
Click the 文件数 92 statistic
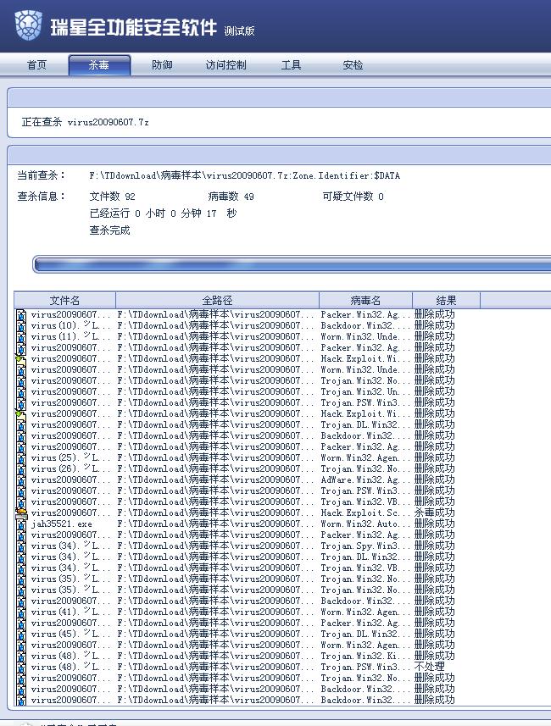point(112,197)
